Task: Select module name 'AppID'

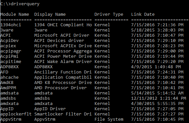Action: 7,109
